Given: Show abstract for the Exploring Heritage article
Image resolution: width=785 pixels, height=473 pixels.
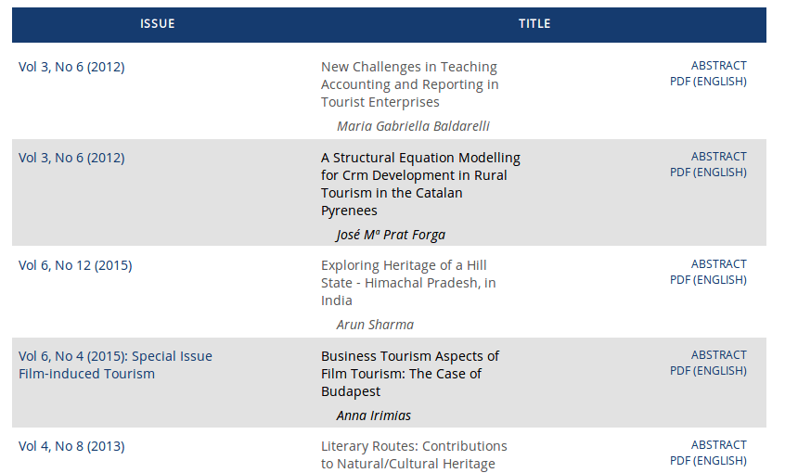Looking at the screenshot, I should pyautogui.click(x=718, y=264).
